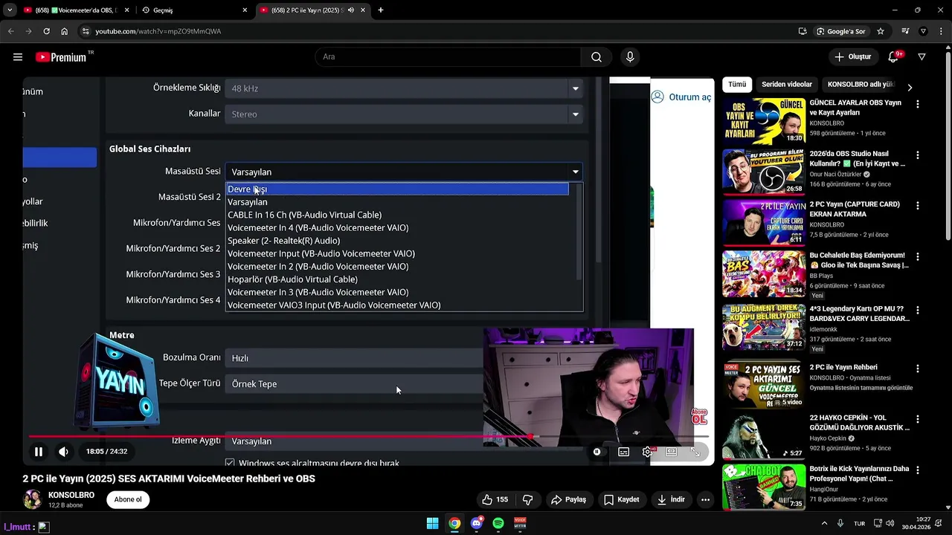Click the address bar URL
This screenshot has height=535, width=952.
point(158,31)
